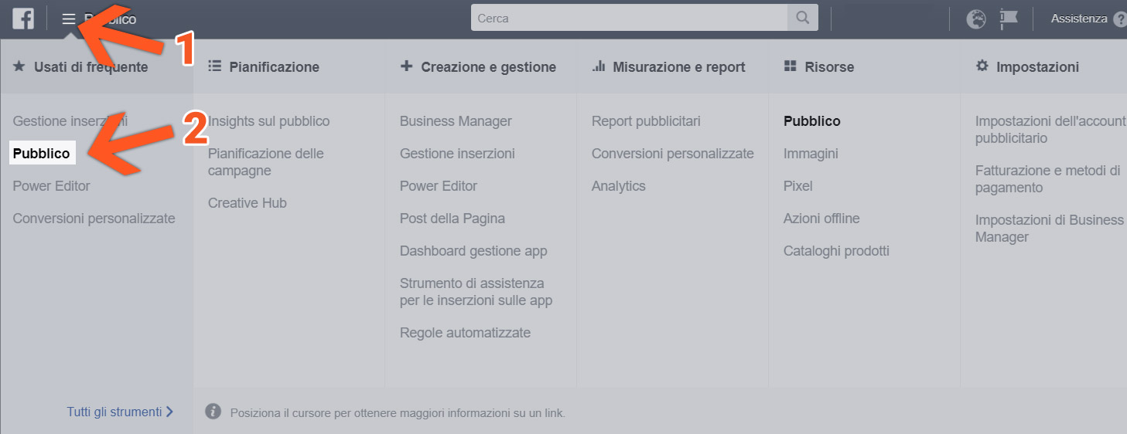The height and width of the screenshot is (434, 1127).
Task: Open Creative Hub
Action: [x=247, y=203]
